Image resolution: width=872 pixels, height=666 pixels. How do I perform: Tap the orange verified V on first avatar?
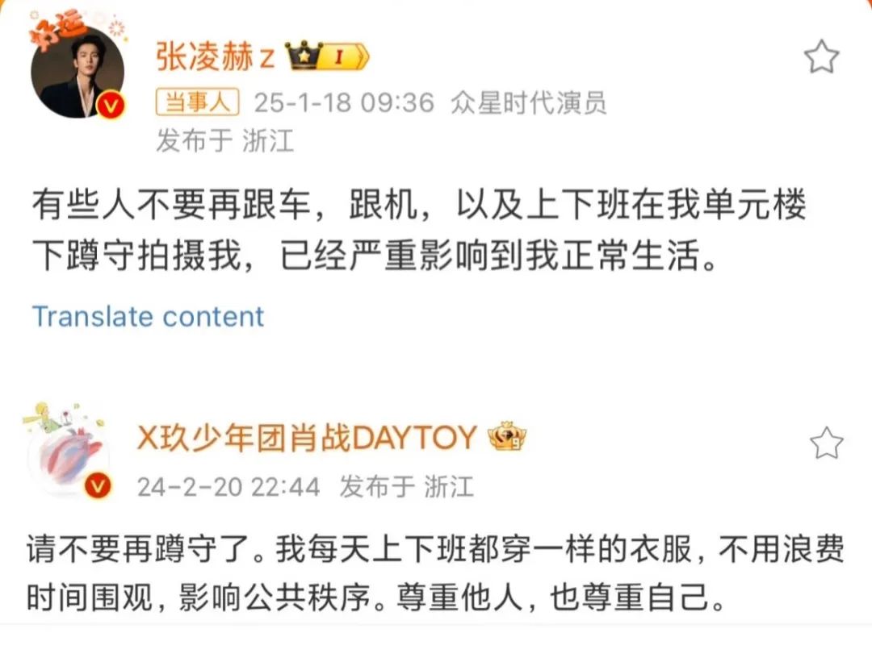[x=111, y=105]
